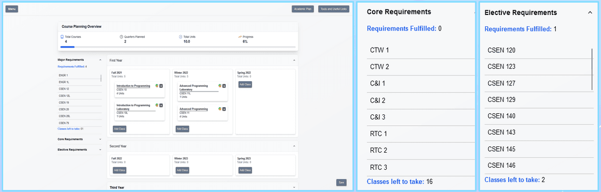Image resolution: width=601 pixels, height=192 pixels.
Task: Remove the CSEN 11 course with its X icon
Action: [x=224, y=109]
